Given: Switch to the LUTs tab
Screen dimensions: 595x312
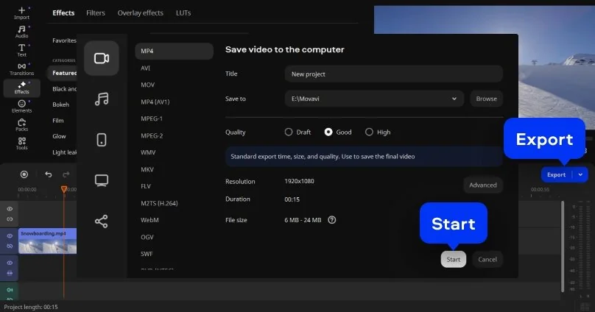Looking at the screenshot, I should [183, 13].
